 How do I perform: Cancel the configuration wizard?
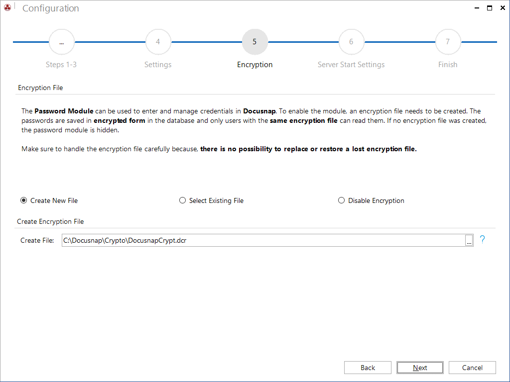pyautogui.click(x=472, y=368)
